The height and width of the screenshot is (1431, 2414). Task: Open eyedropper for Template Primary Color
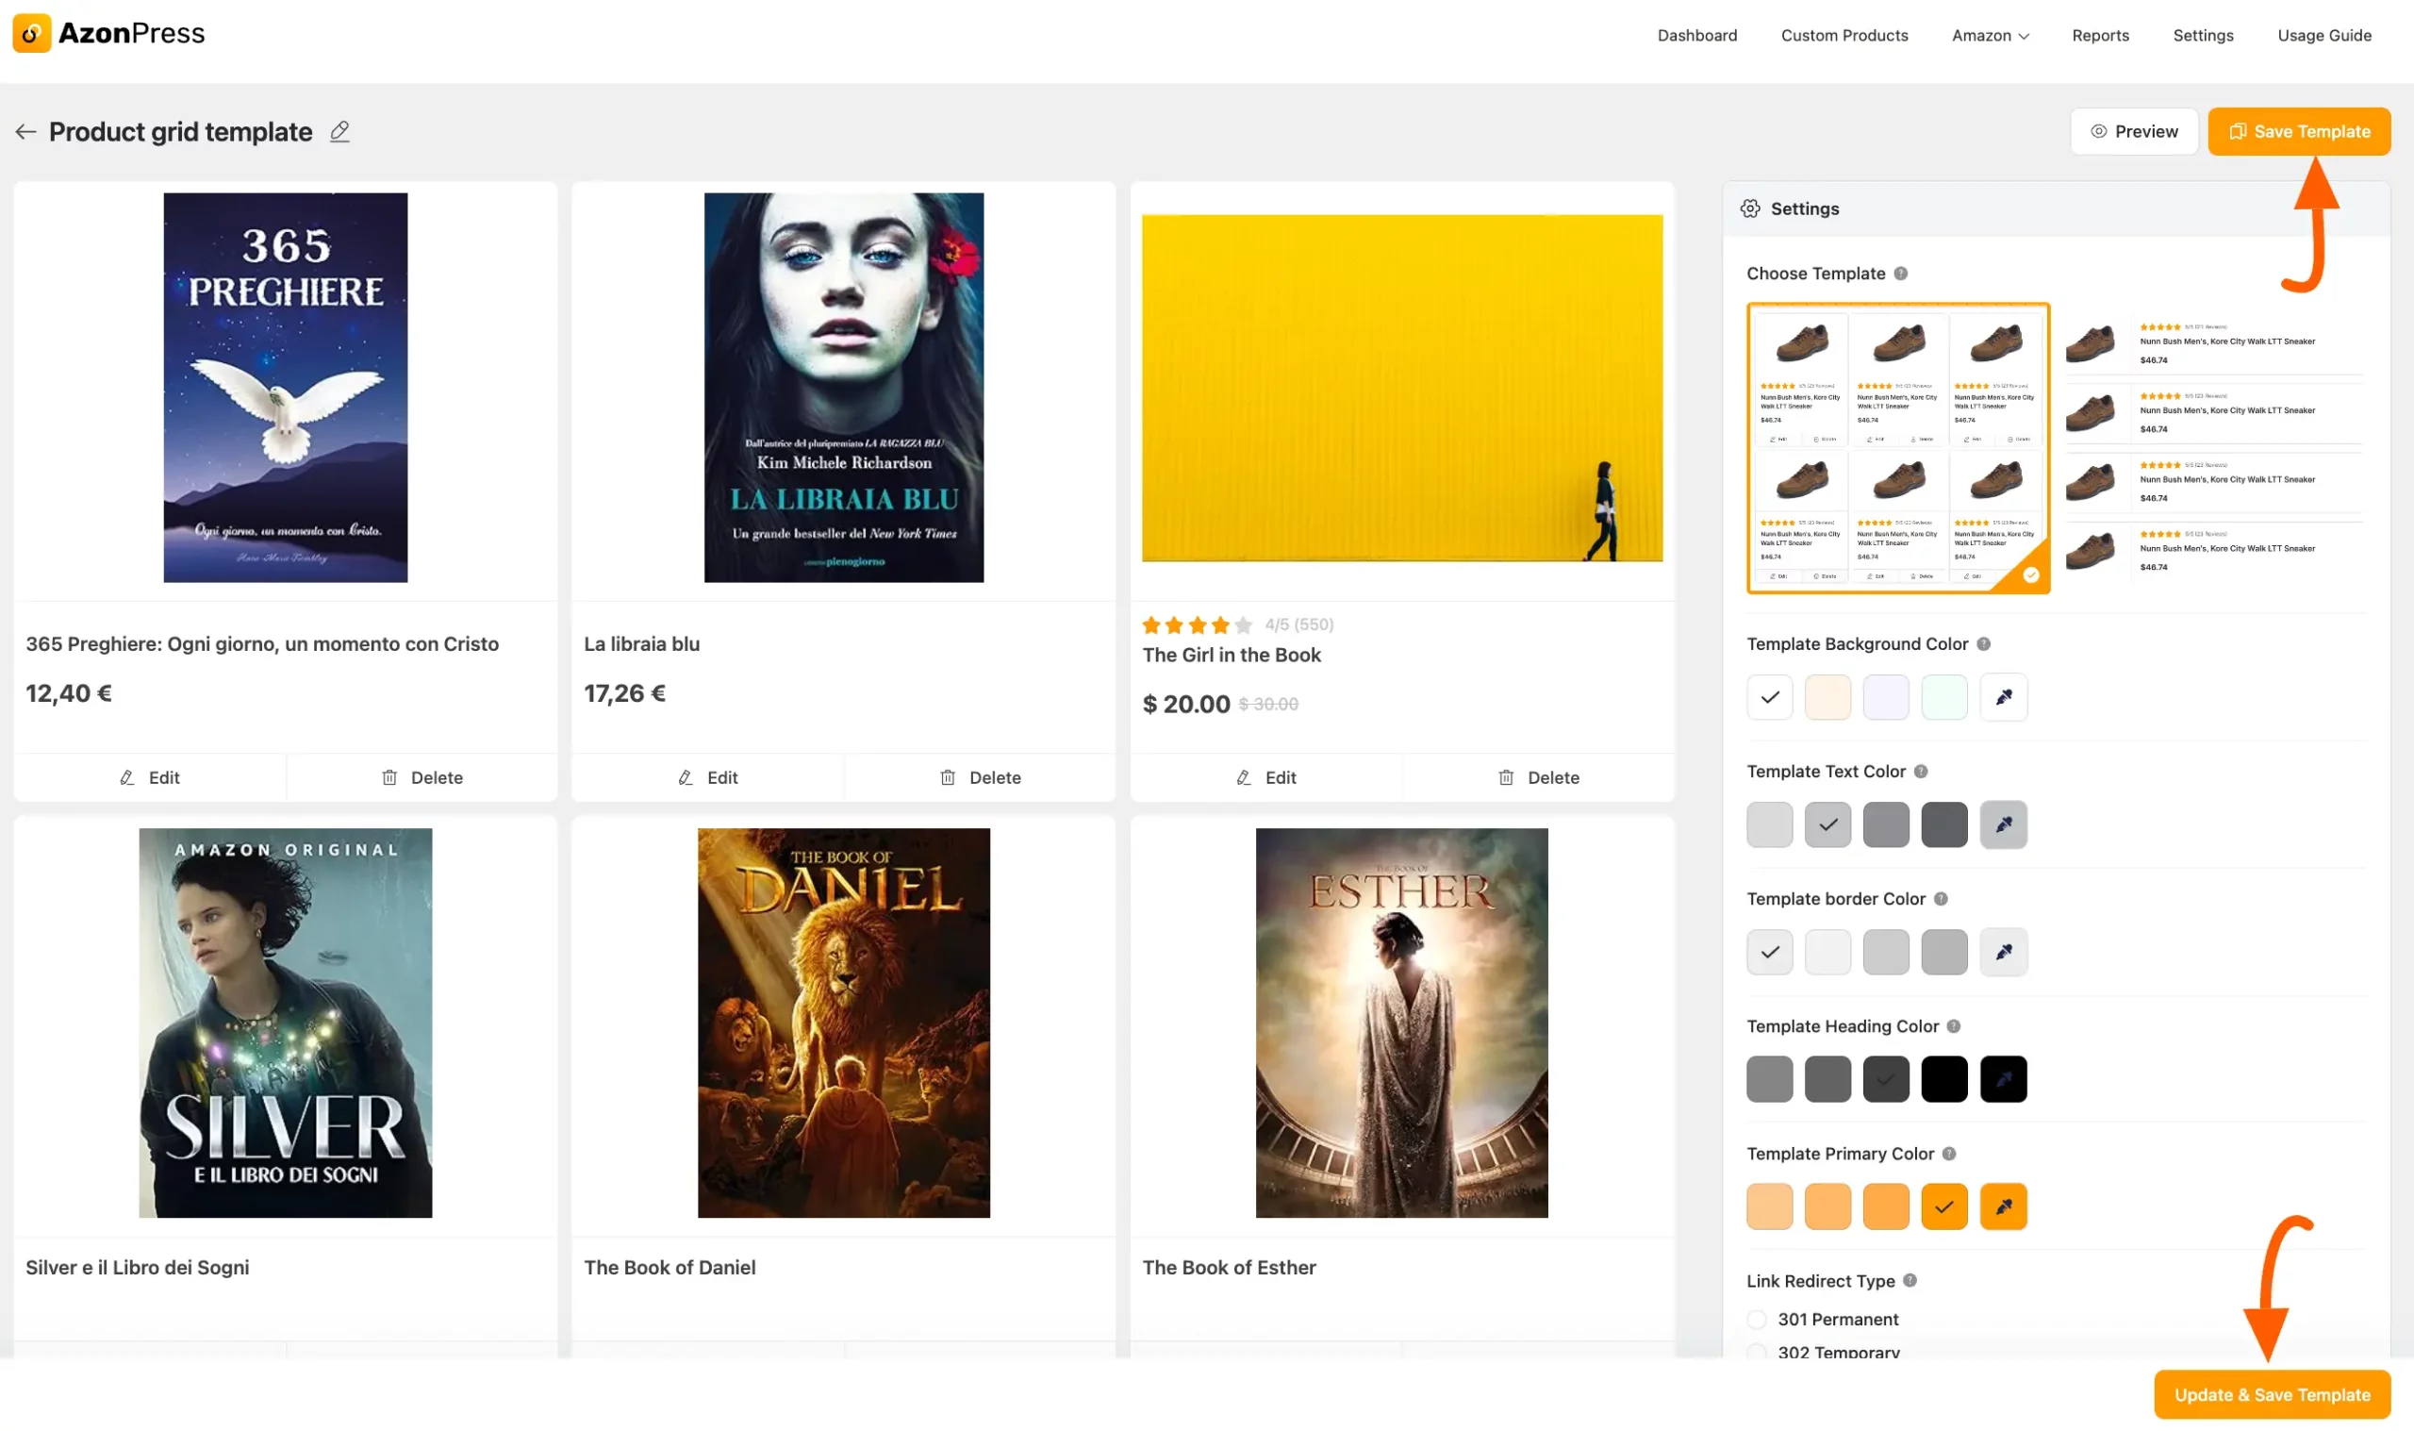[2004, 1206]
